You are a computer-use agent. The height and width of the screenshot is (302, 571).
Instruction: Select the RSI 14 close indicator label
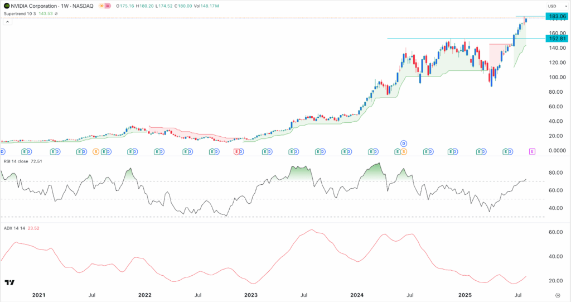coord(16,162)
